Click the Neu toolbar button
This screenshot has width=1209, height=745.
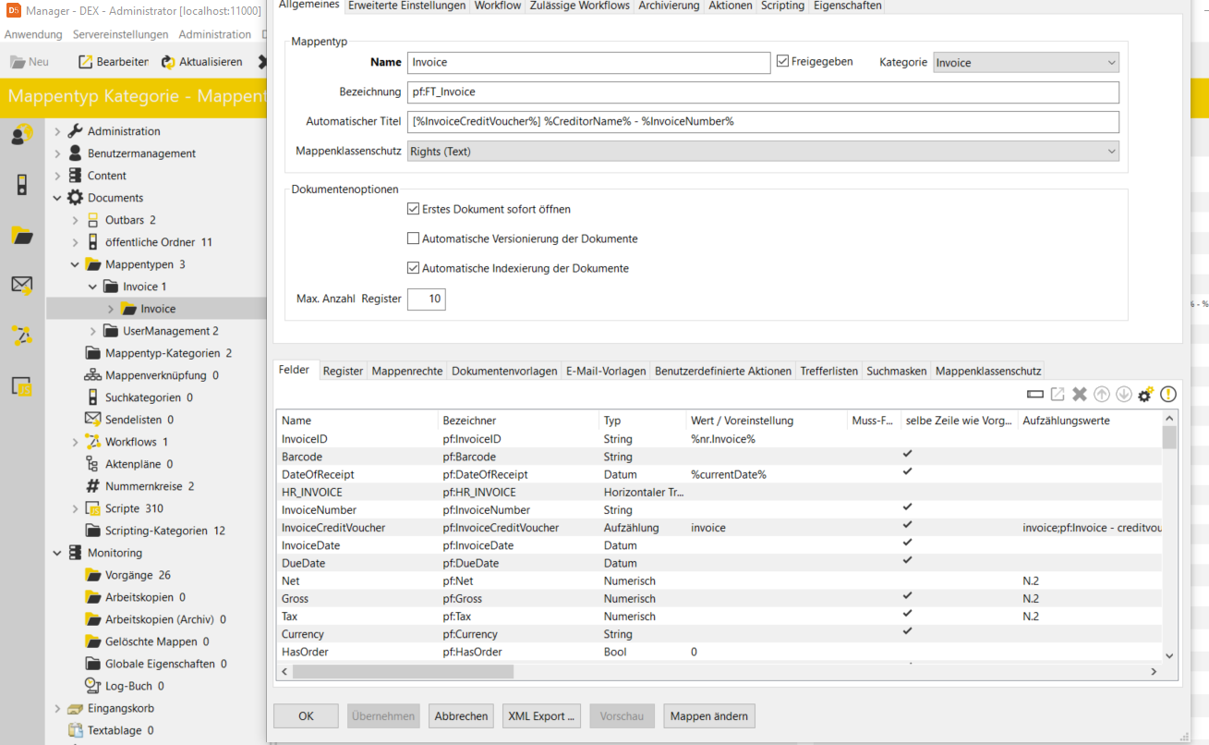[x=30, y=62]
